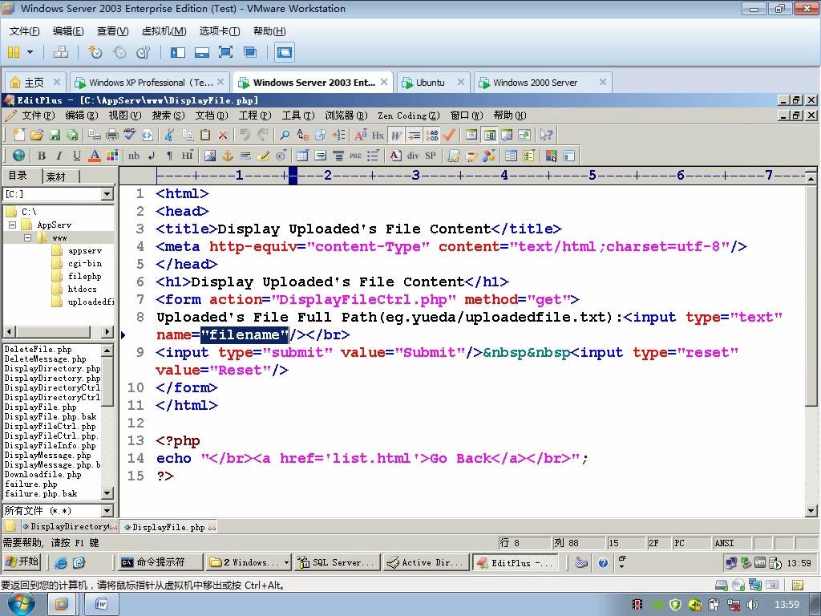Image resolution: width=821 pixels, height=616 pixels.
Task: Open VMware 虚拟机(M) menu
Action: point(164,31)
